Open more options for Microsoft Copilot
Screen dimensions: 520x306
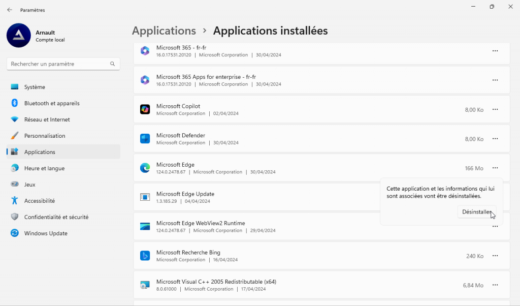495,109
